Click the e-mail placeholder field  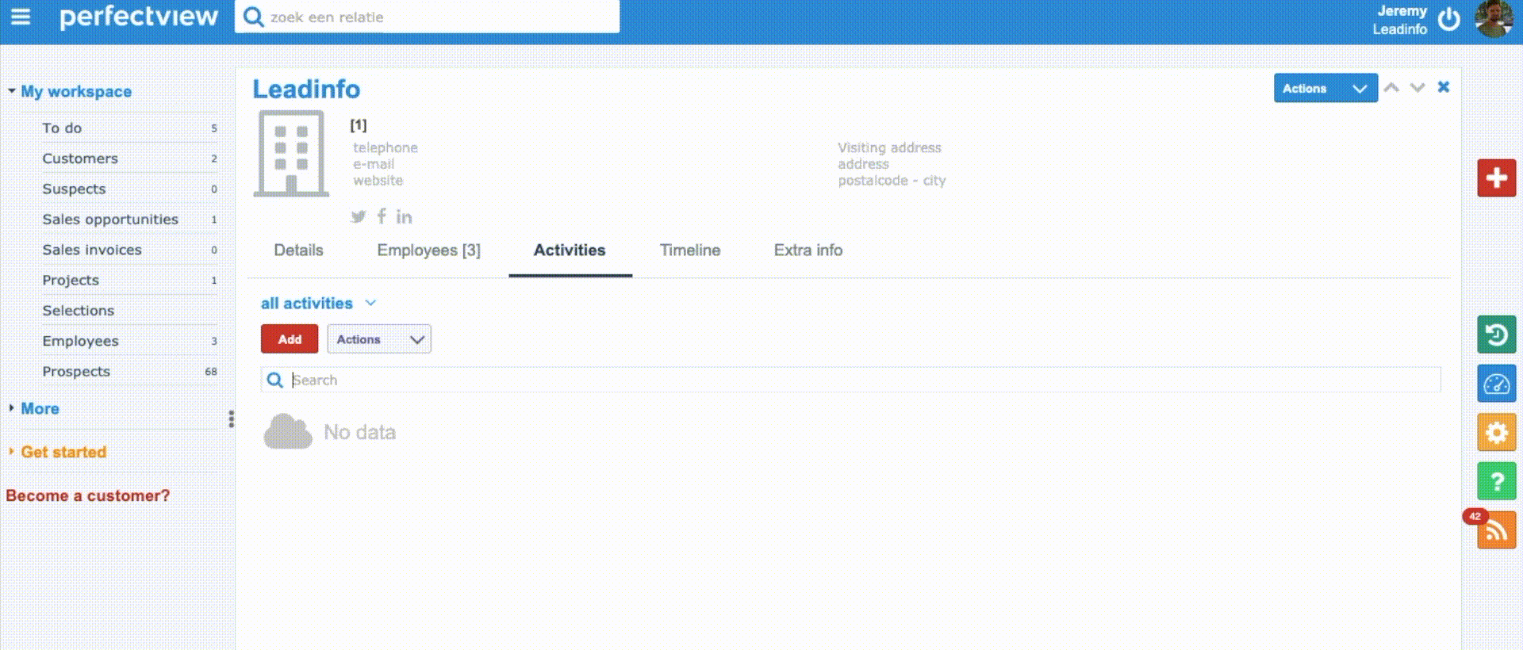click(x=374, y=164)
